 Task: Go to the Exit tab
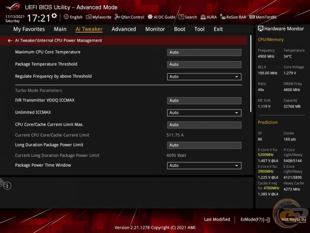pyautogui.click(x=218, y=29)
